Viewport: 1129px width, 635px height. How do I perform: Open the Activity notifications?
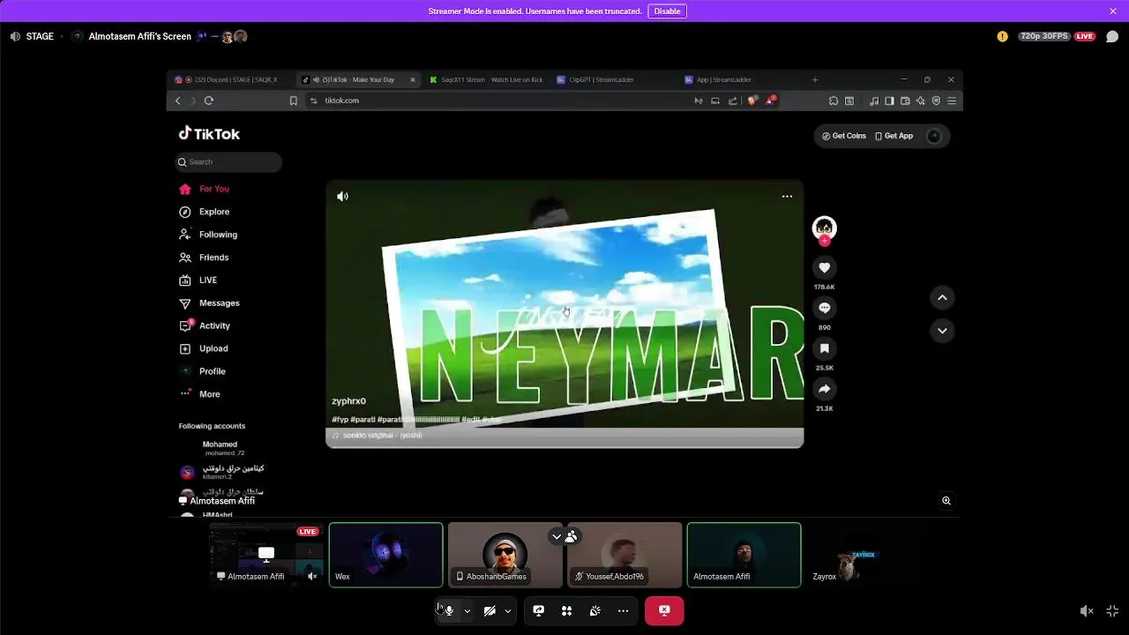pyautogui.click(x=205, y=325)
